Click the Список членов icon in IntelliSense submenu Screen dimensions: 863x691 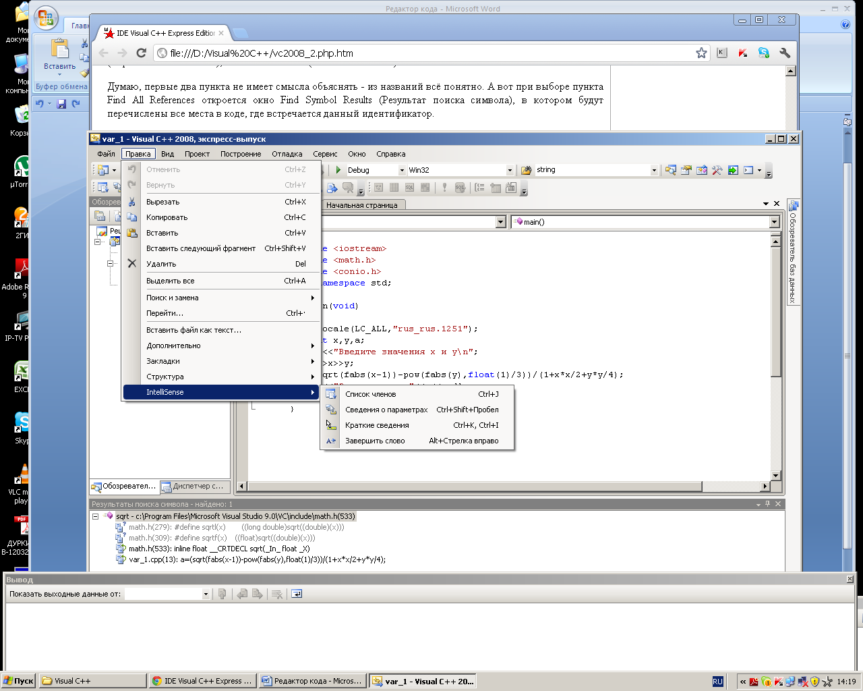point(331,394)
